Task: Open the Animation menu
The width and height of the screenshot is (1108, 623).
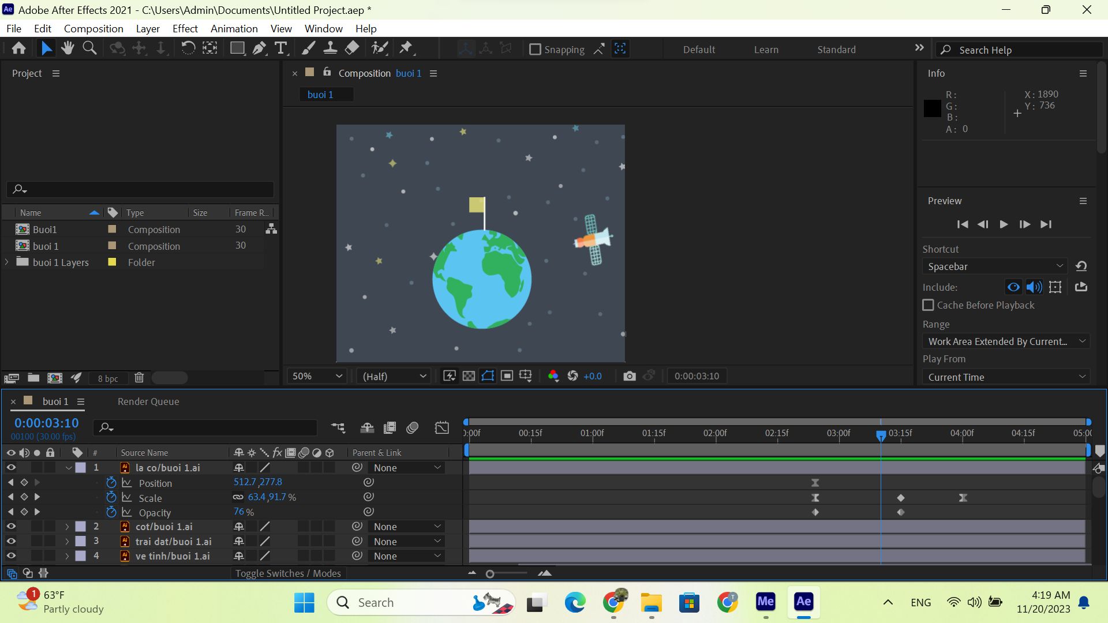Action: tap(234, 29)
